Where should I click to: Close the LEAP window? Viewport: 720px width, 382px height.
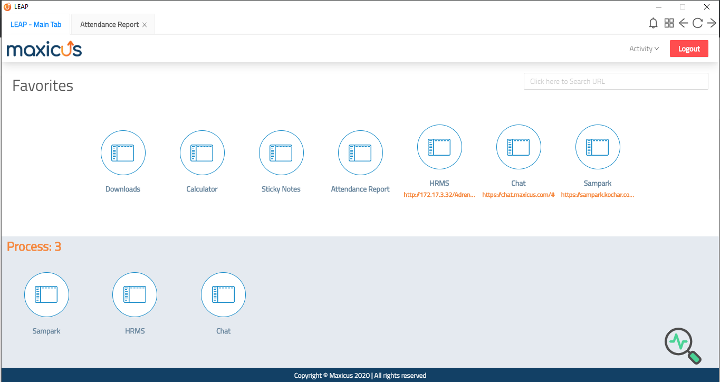pyautogui.click(x=707, y=7)
